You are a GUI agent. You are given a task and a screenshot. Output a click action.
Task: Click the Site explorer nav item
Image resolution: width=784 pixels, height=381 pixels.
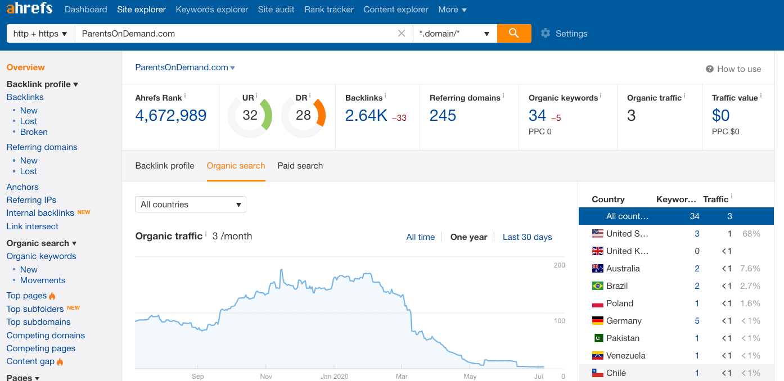[141, 10]
